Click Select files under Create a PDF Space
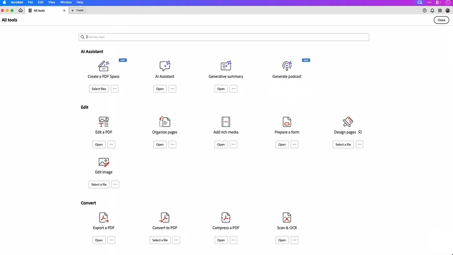Screen dimensions: 453x255 pyautogui.click(x=99, y=89)
